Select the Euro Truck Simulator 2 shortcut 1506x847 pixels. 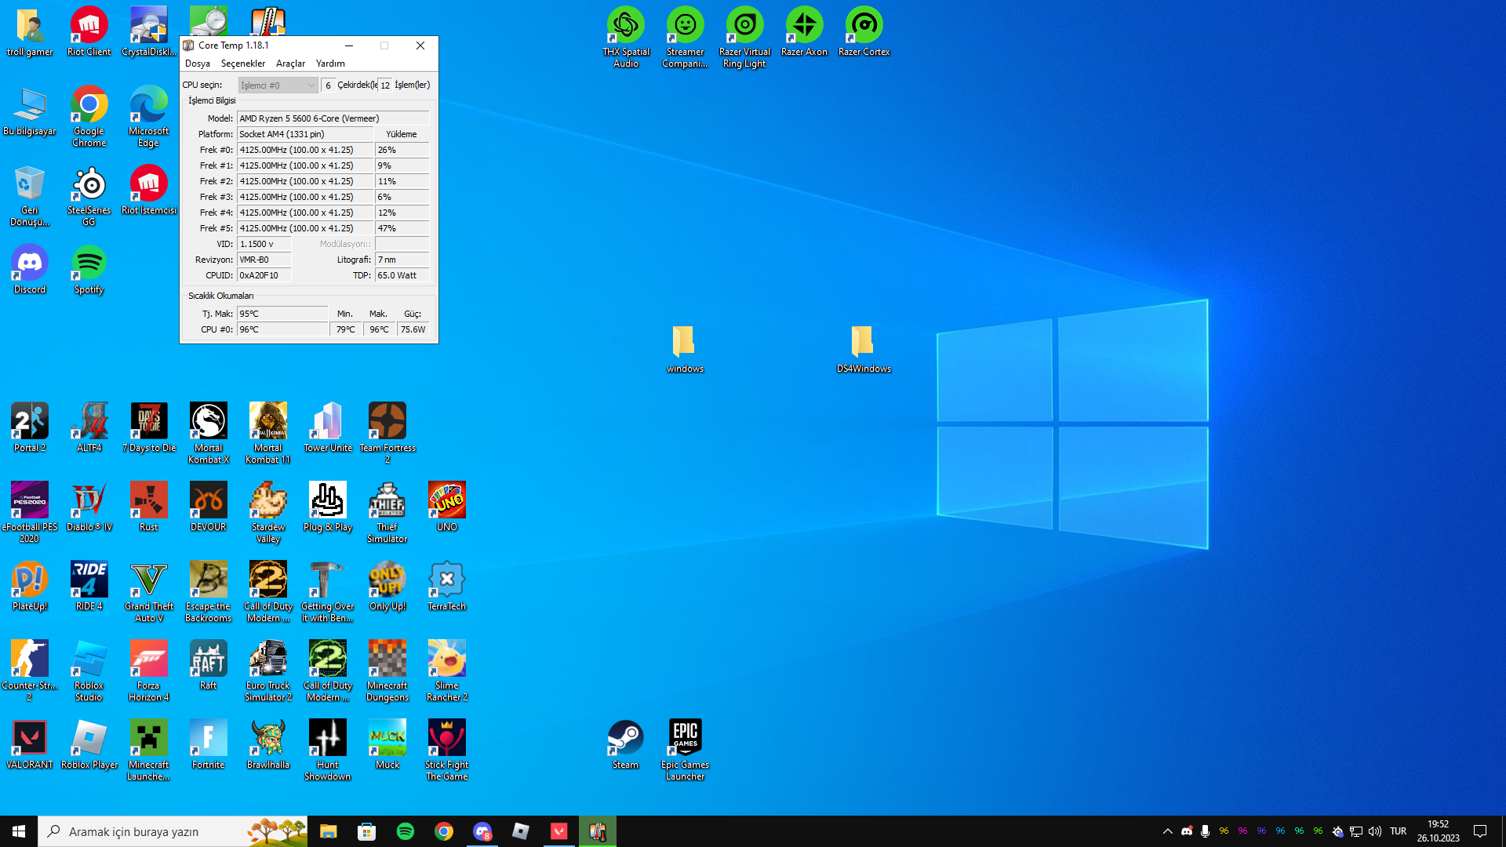[268, 671]
